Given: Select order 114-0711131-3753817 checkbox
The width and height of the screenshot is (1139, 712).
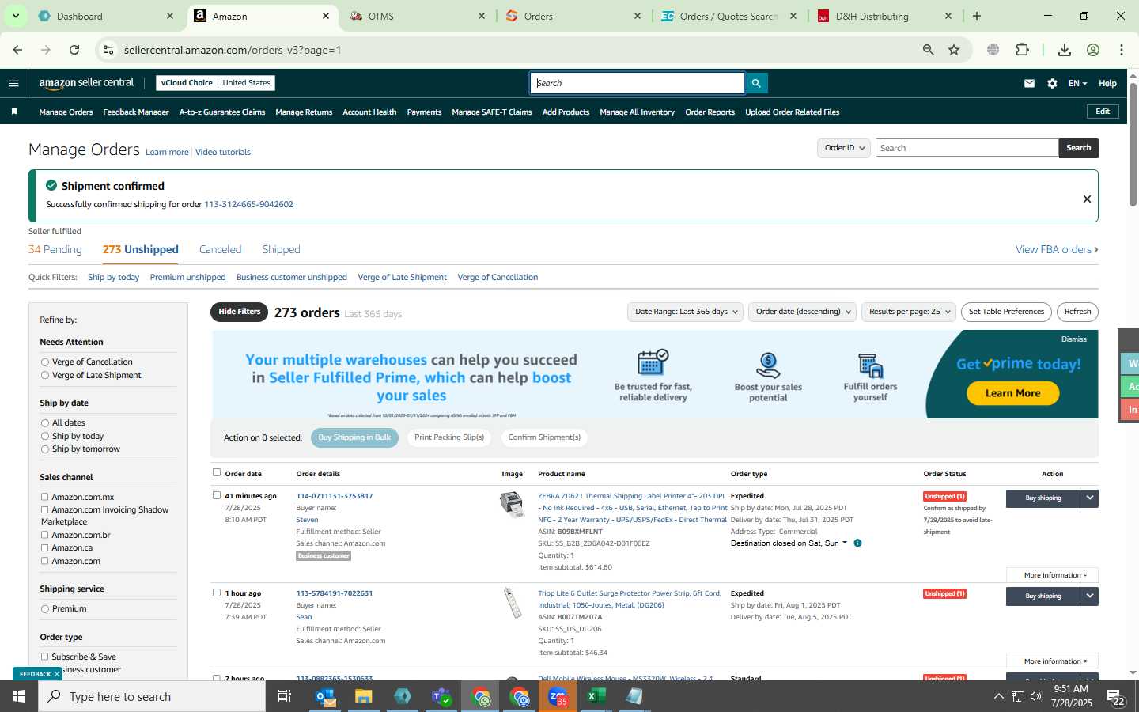Looking at the screenshot, I should click(x=217, y=495).
